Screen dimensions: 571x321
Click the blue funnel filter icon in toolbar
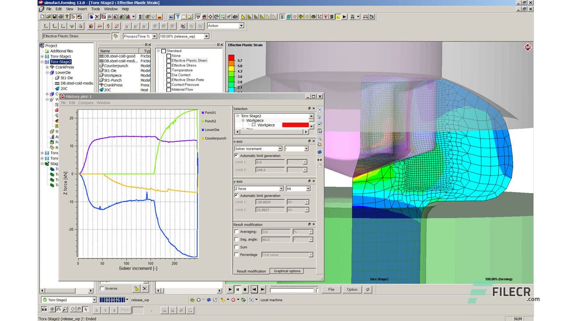[177, 17]
